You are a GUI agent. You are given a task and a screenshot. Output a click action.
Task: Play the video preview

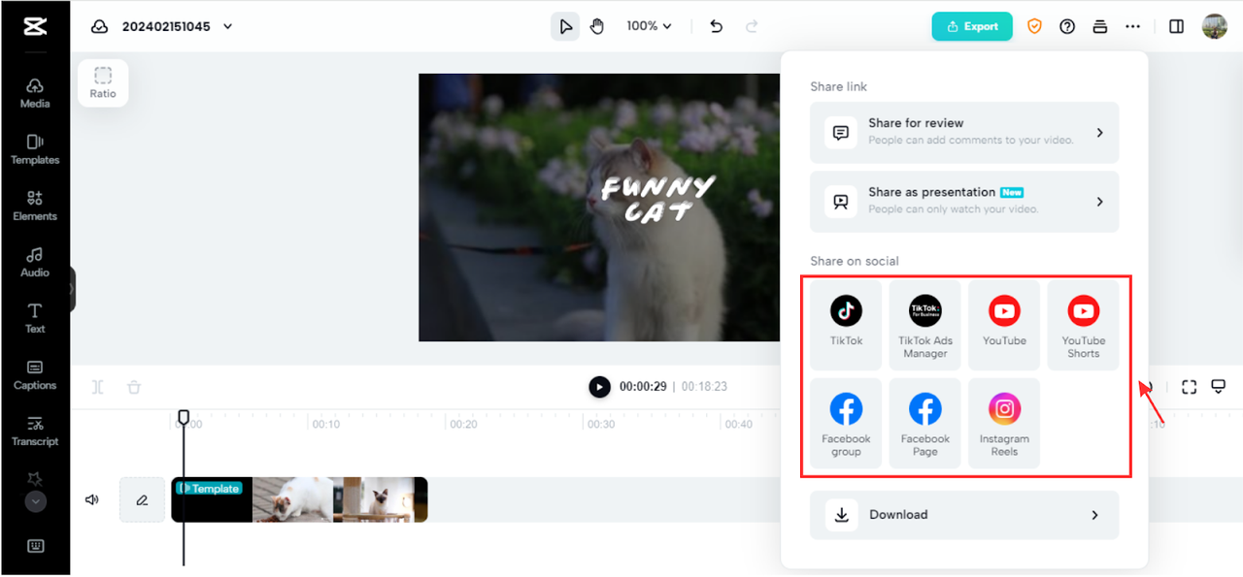pyautogui.click(x=599, y=387)
